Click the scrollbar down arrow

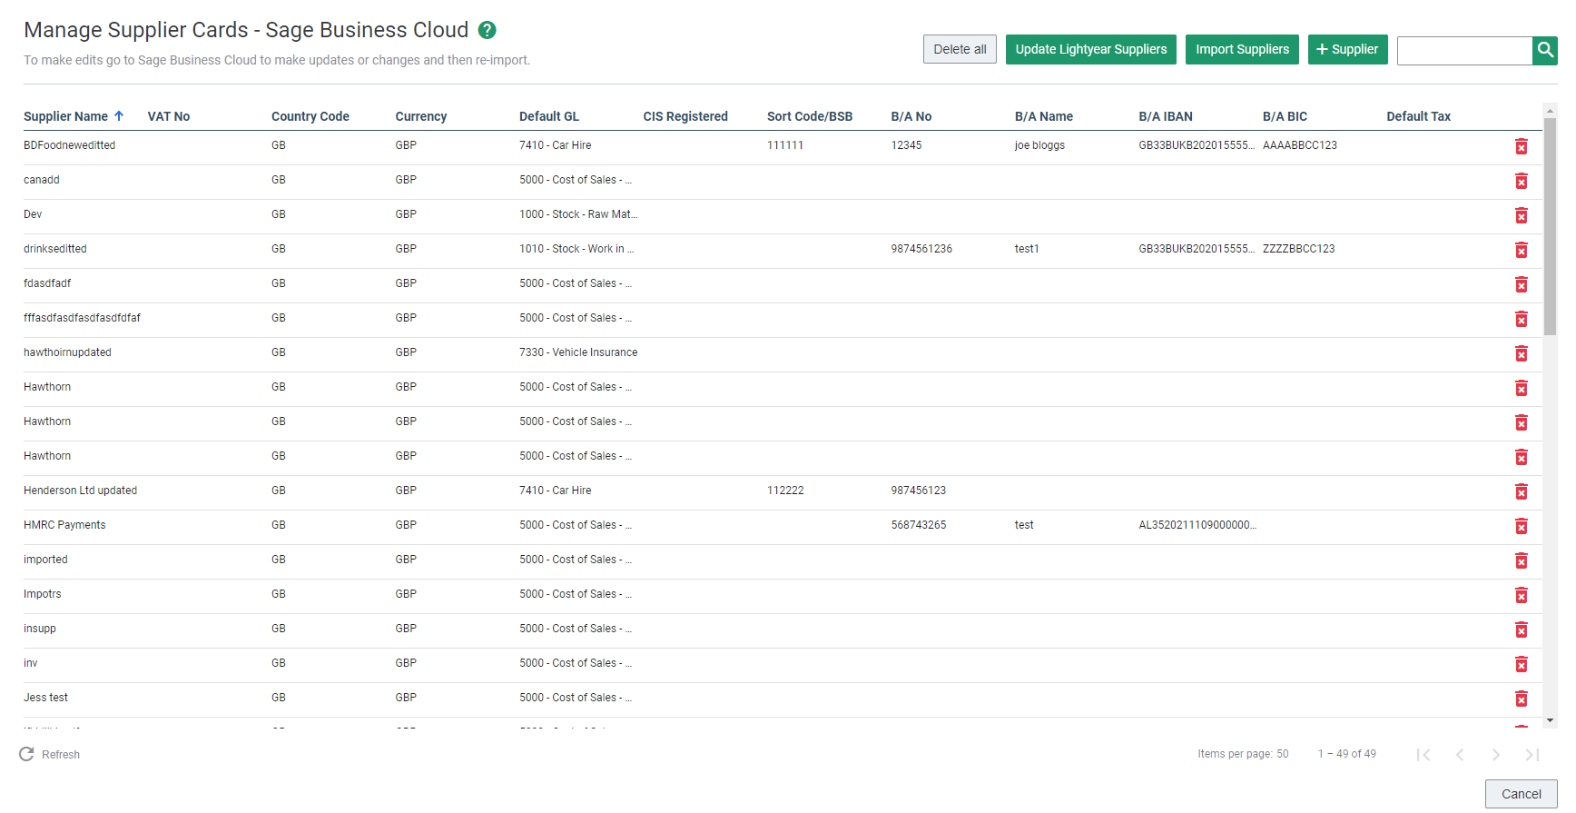click(1550, 720)
